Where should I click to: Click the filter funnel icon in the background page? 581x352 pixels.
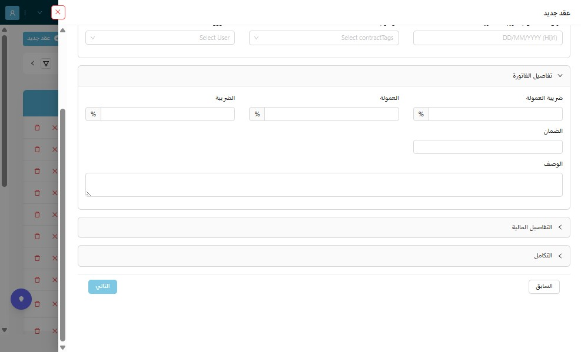46,63
